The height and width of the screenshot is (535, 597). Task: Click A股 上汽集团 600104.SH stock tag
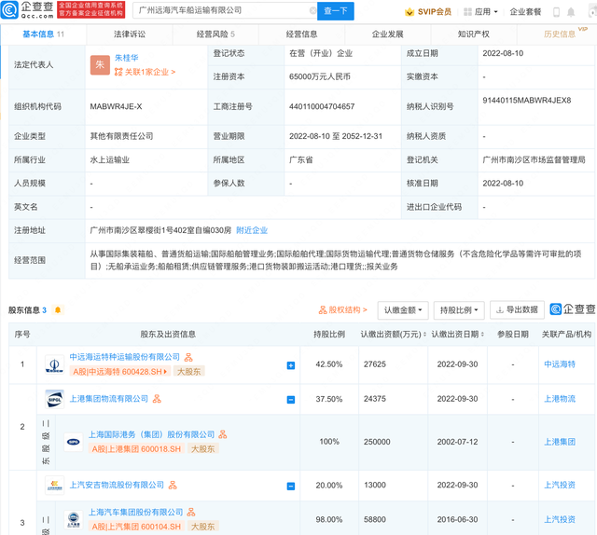(x=137, y=527)
